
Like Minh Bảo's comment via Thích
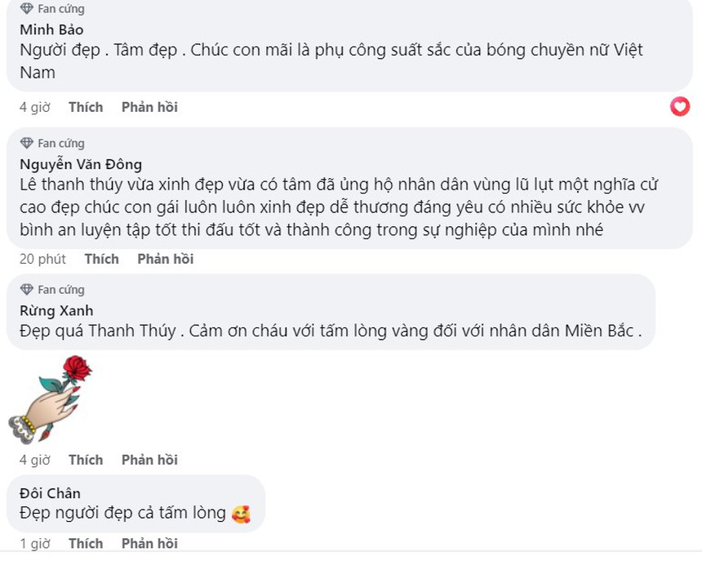86,107
